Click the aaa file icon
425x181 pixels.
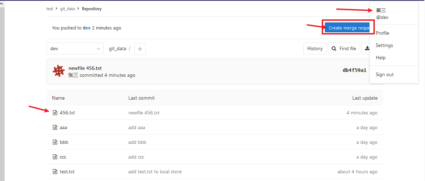click(55, 127)
